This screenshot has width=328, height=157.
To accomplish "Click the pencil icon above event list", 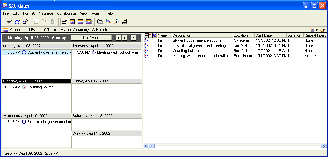I will pos(317,30).
